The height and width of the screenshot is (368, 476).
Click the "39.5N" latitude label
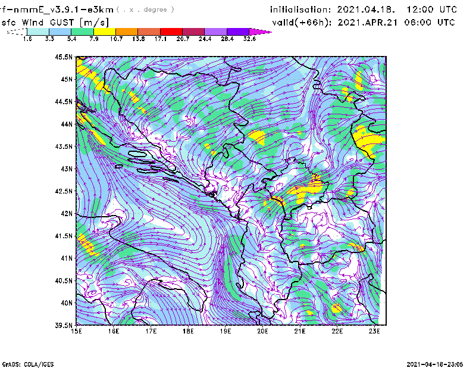point(64,326)
